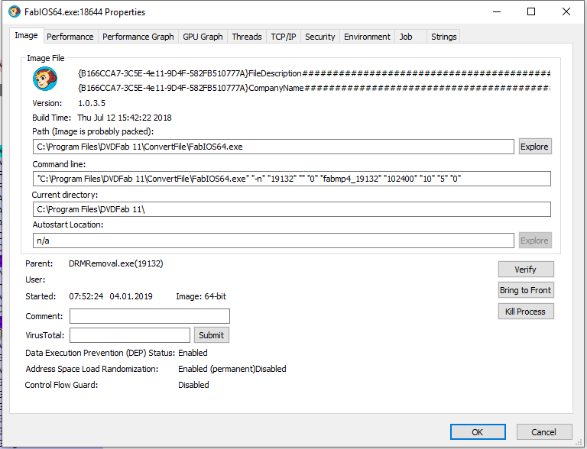Click the Kill Process button
Viewport: 587px width, 449px height.
tap(526, 312)
